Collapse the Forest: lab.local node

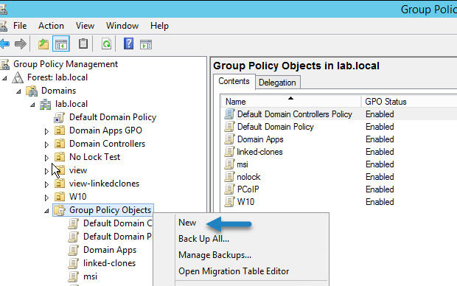4,78
